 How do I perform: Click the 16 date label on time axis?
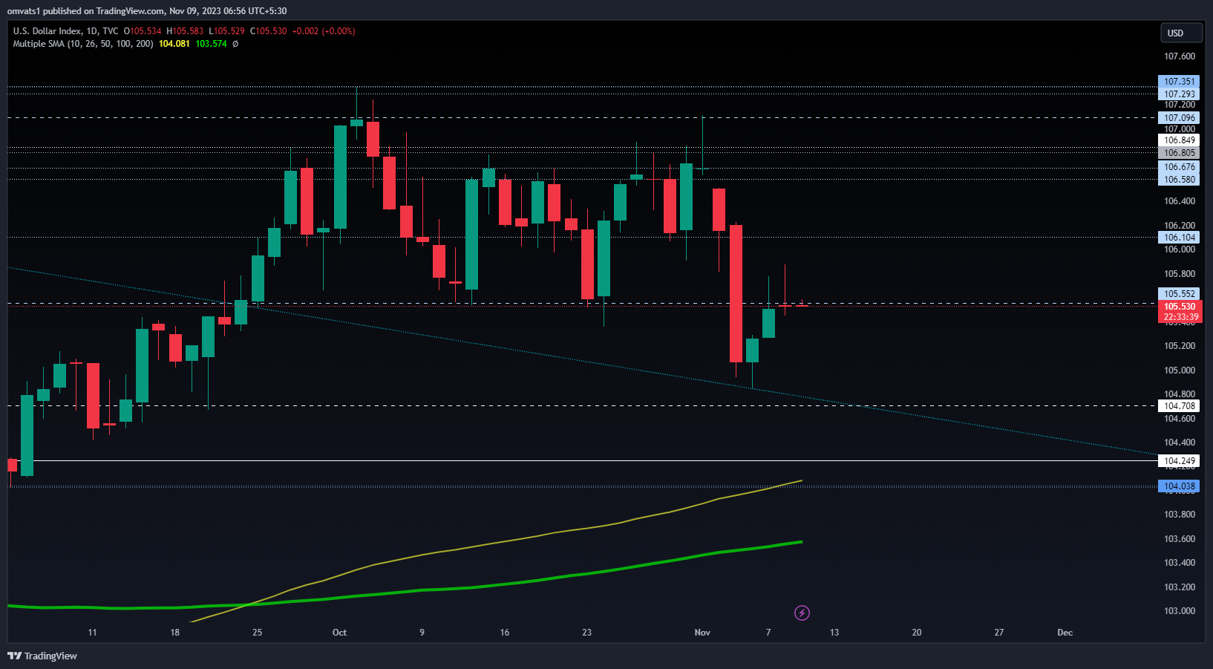coord(505,633)
